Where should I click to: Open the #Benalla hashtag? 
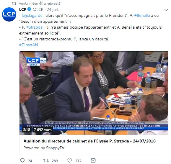[142, 15]
